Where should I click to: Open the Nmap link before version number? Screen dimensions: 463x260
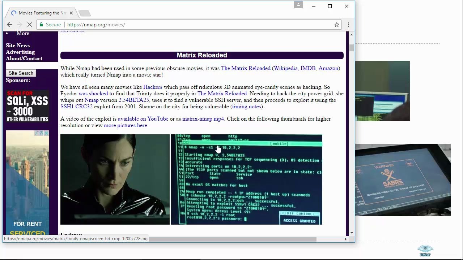[92, 100]
